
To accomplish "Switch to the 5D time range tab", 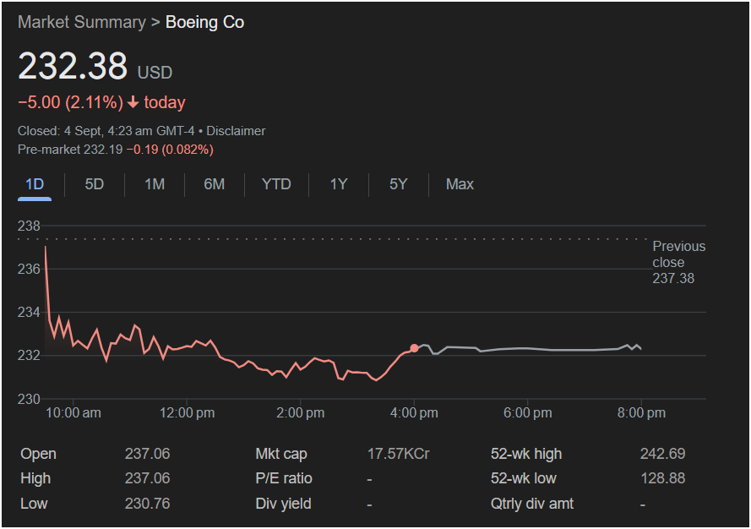I will [x=95, y=184].
